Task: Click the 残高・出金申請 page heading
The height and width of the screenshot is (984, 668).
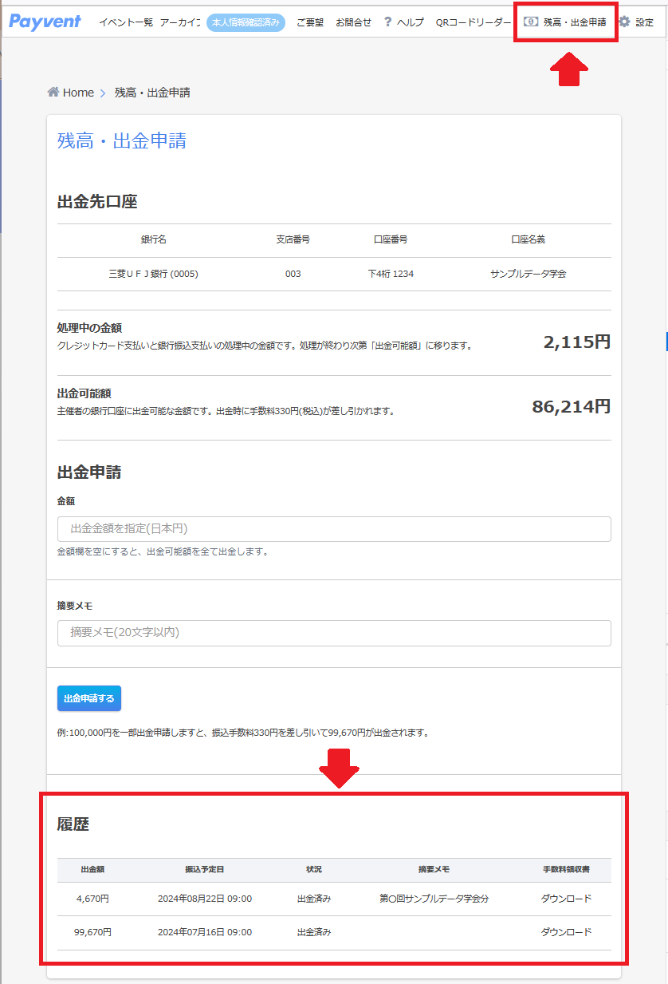Action: tap(122, 141)
